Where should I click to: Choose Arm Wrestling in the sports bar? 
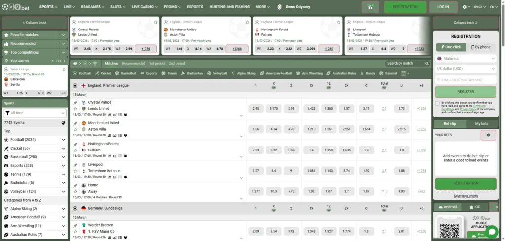click(x=309, y=73)
